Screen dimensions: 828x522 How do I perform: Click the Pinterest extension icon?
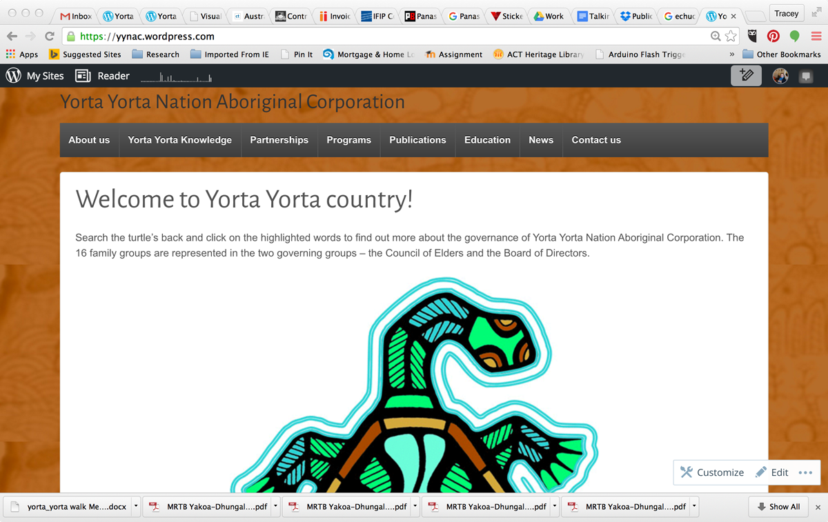773,37
